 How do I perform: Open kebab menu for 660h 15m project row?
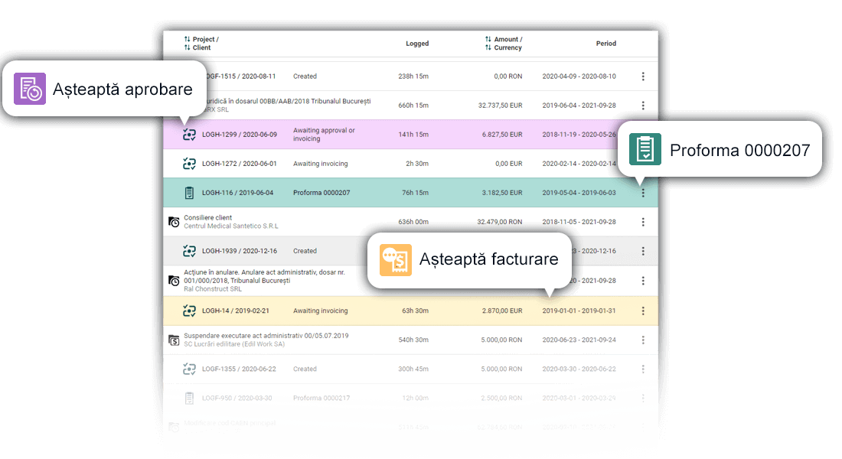(x=643, y=106)
